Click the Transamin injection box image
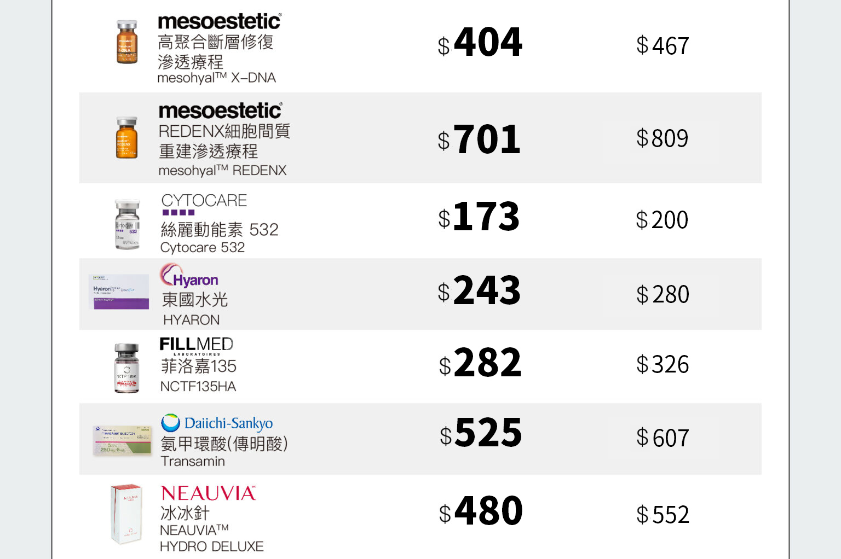841x559 pixels. (122, 440)
